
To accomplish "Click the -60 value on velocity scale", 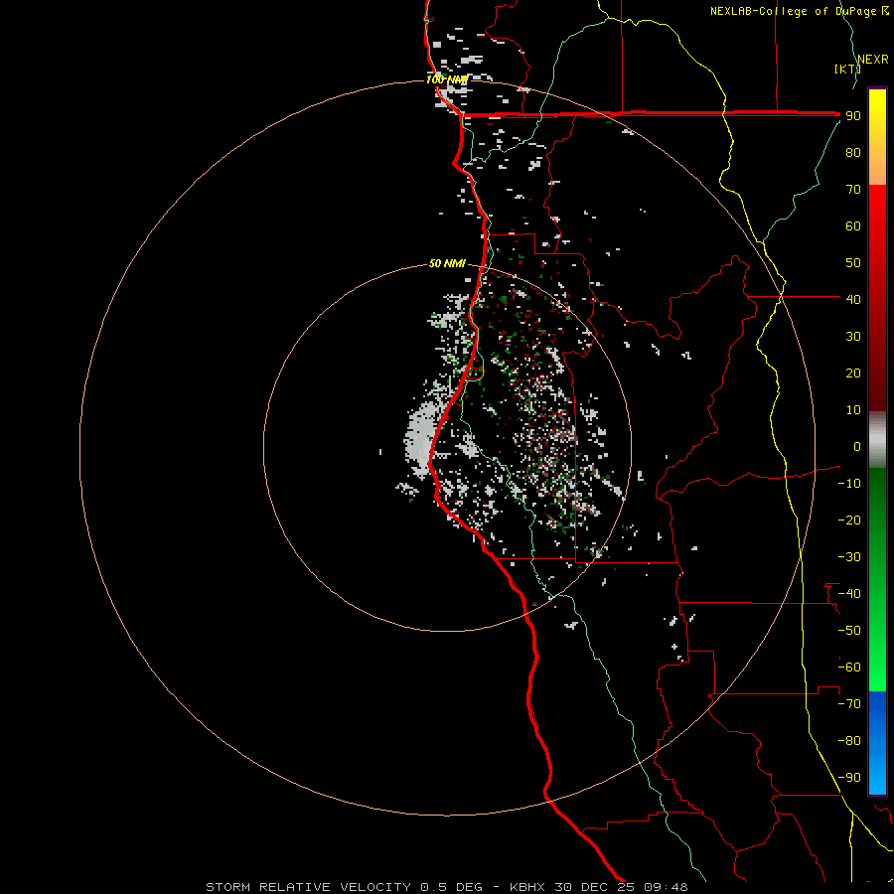I will (x=849, y=668).
